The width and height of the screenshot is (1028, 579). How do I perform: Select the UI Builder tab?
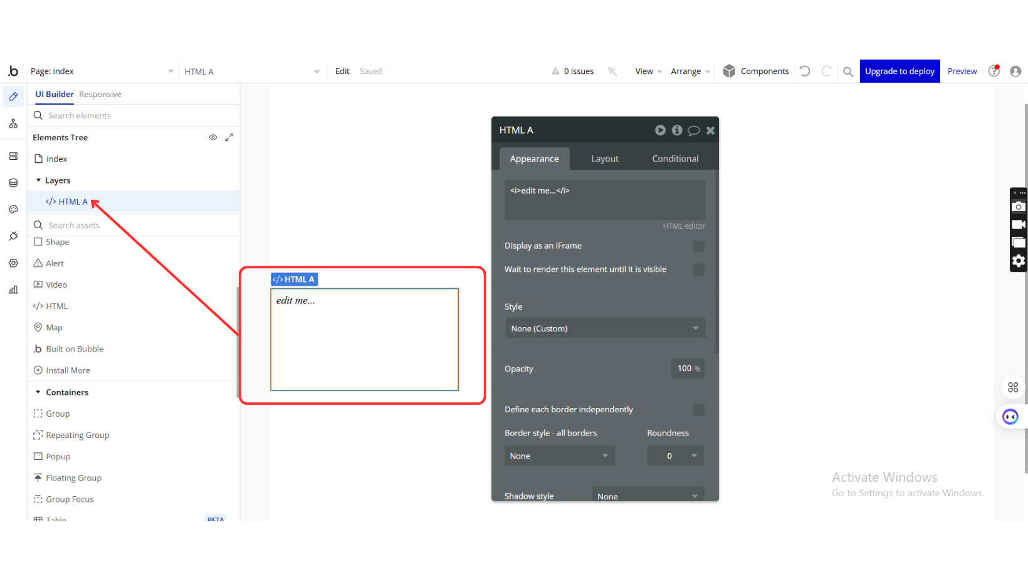tap(55, 95)
